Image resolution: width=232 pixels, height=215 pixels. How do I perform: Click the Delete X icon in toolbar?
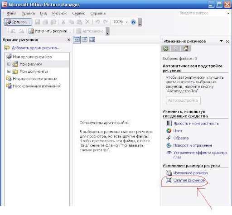[87, 22]
